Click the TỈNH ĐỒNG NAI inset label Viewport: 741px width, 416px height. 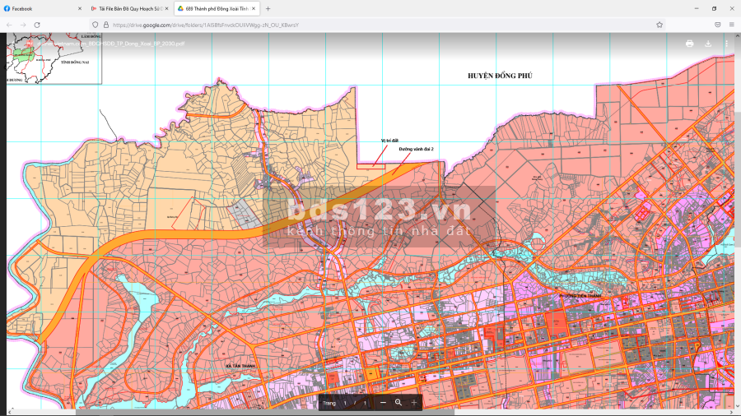click(x=75, y=62)
